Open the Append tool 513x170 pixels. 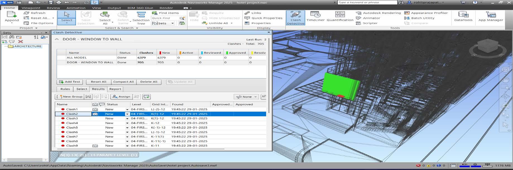[12, 17]
